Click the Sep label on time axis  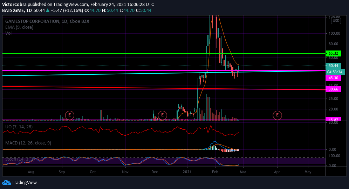[x=62, y=172]
